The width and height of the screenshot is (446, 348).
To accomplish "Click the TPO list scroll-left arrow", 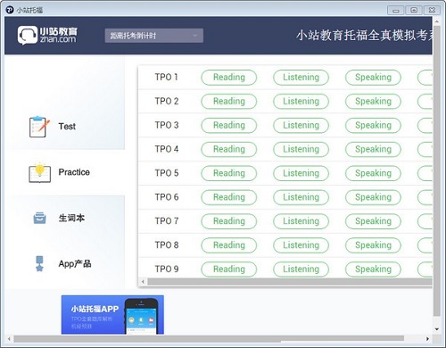I will point(143,282).
